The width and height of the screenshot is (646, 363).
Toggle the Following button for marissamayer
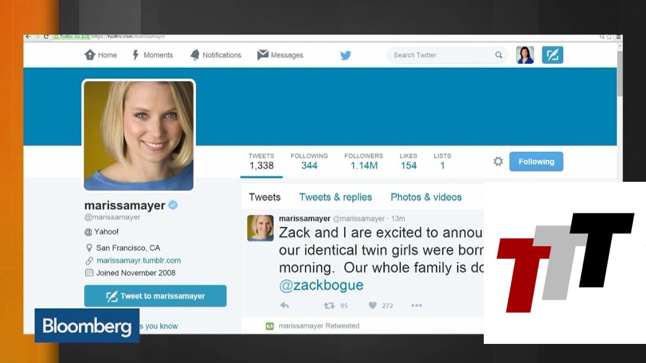[x=536, y=162]
